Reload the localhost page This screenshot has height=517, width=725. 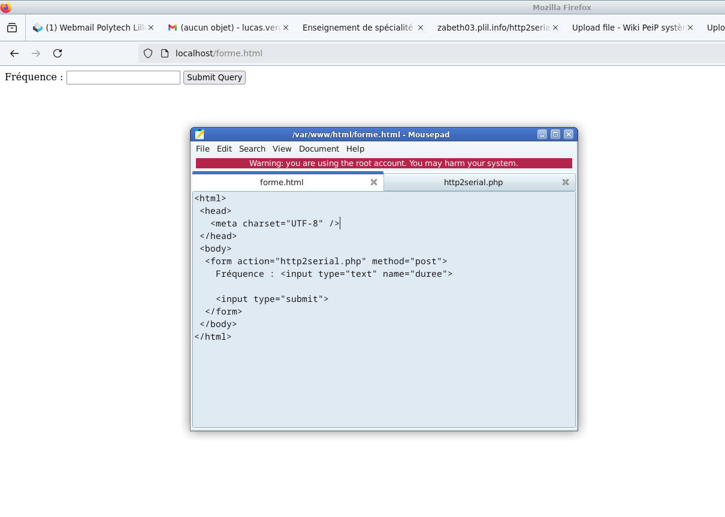coord(58,53)
